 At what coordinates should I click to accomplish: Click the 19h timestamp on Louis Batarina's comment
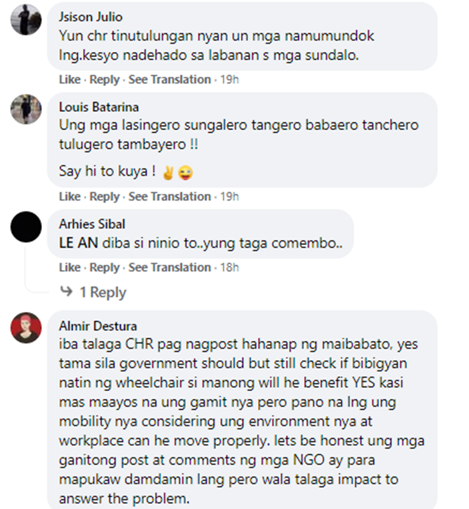[x=229, y=197]
